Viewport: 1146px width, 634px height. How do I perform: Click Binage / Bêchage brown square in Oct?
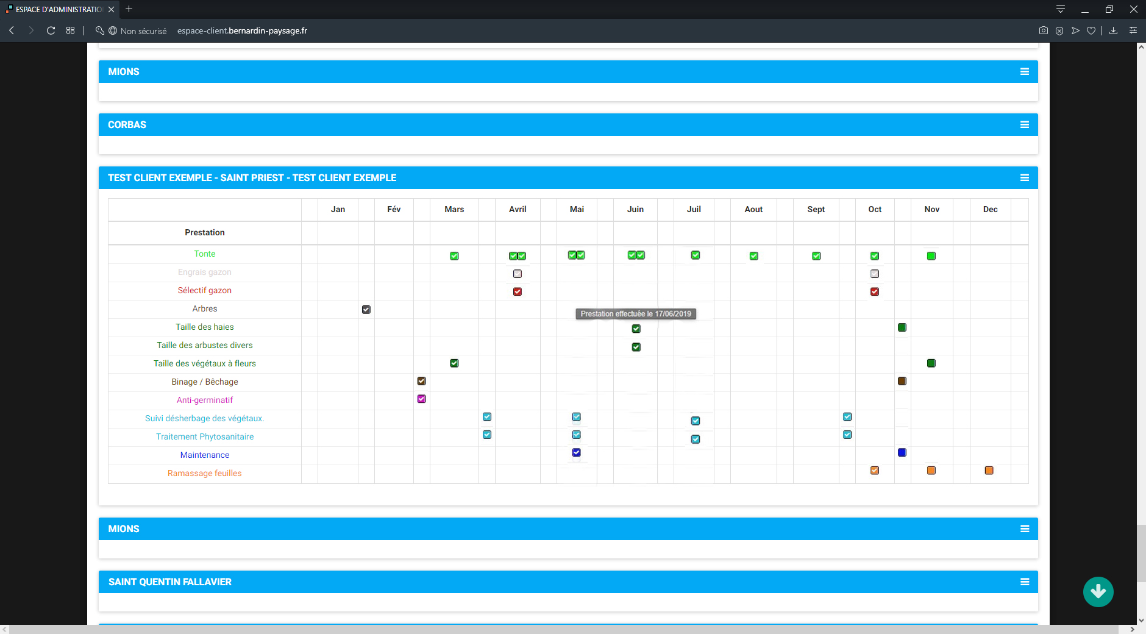[x=902, y=381]
